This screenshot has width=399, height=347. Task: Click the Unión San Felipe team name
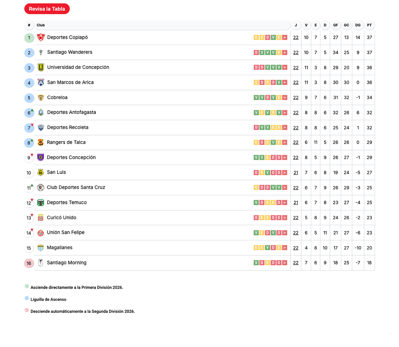pyautogui.click(x=66, y=233)
